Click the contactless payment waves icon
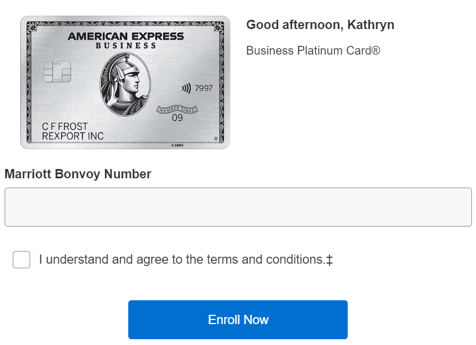 point(186,87)
